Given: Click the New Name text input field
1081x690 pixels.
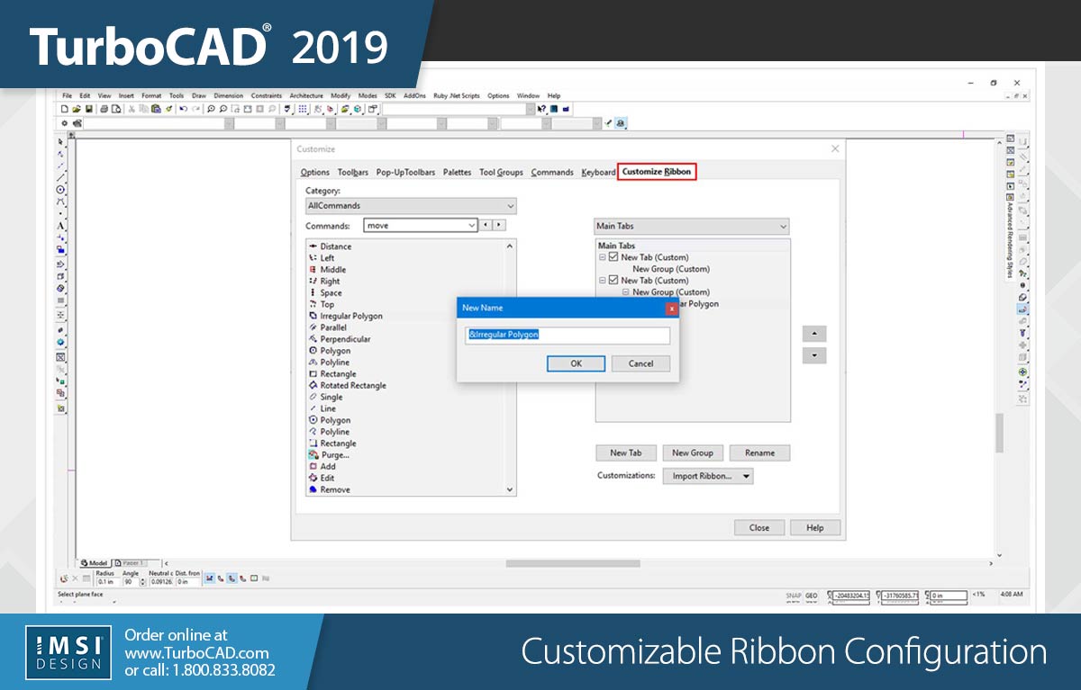Looking at the screenshot, I should (x=568, y=335).
